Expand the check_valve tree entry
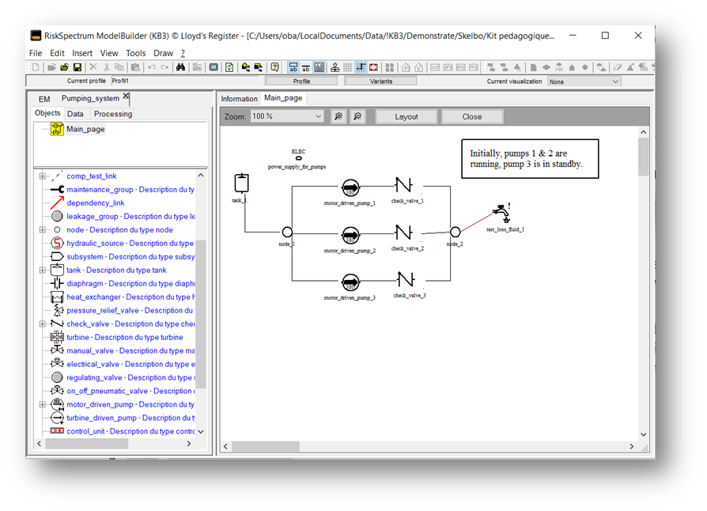The image size is (707, 511). (x=43, y=324)
